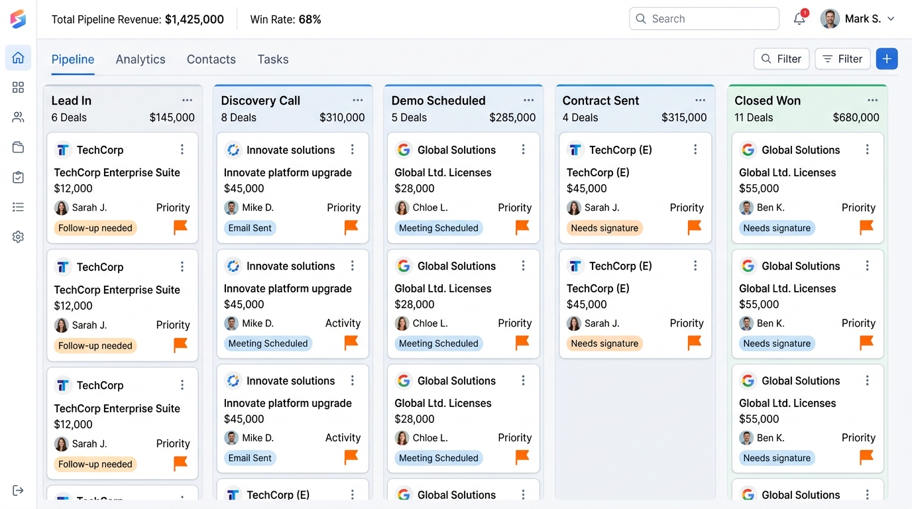The width and height of the screenshot is (912, 509).
Task: Open the notifications bell
Action: [x=800, y=19]
